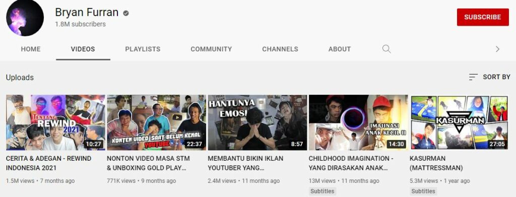The width and height of the screenshot is (516, 197).
Task: Go to the Community tab
Action: tap(211, 49)
